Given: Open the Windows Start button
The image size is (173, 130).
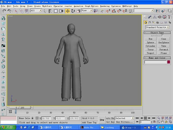Looking at the screenshot, I should point(8,128).
